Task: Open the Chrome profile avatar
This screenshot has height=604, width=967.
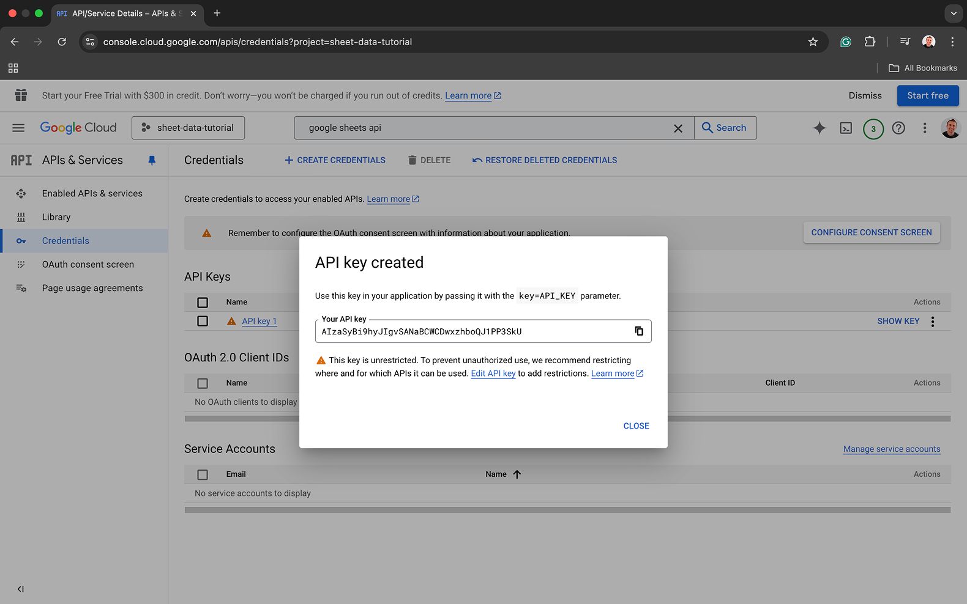Action: (x=928, y=42)
